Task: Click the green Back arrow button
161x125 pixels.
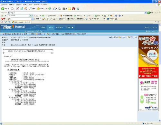Action: [3, 9]
